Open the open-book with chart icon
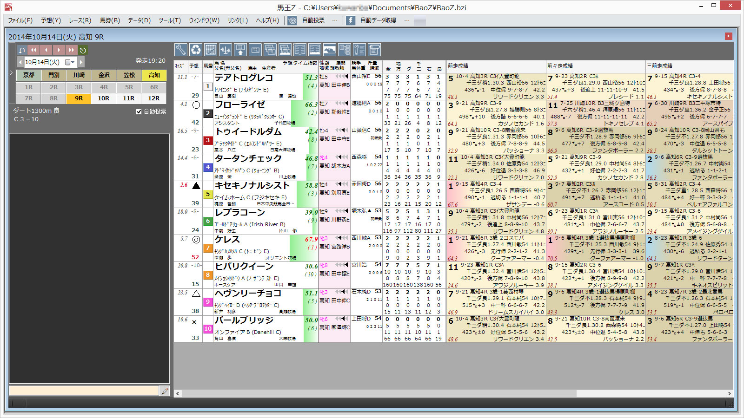Image resolution: width=744 pixels, height=418 pixels. (x=315, y=50)
